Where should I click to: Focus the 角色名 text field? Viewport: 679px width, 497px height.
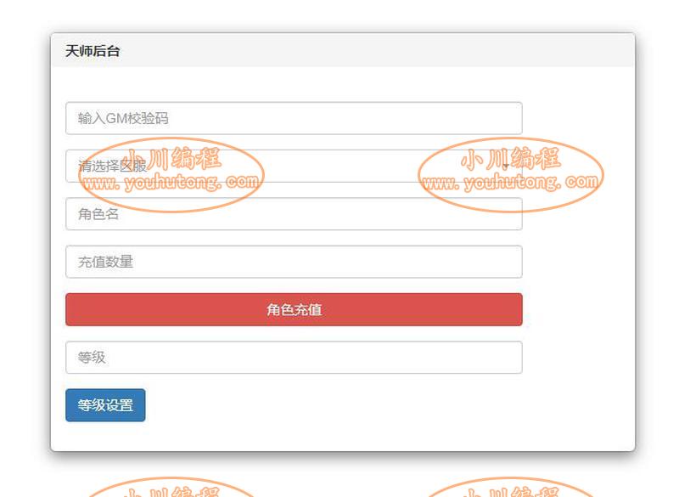294,214
